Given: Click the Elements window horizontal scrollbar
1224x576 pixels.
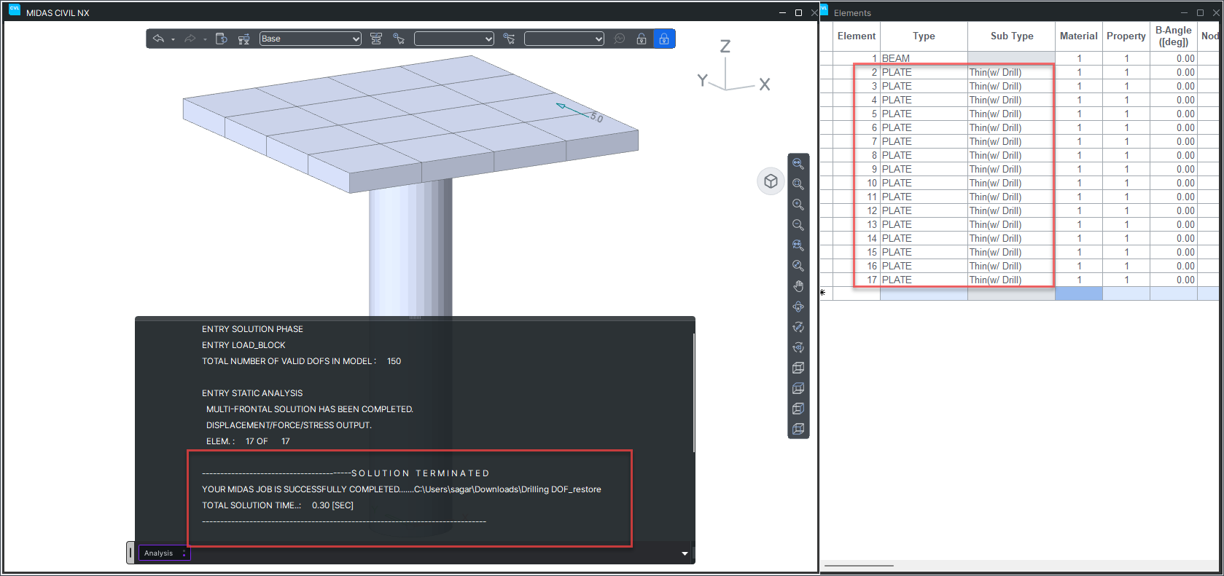Looking at the screenshot, I should coord(859,566).
